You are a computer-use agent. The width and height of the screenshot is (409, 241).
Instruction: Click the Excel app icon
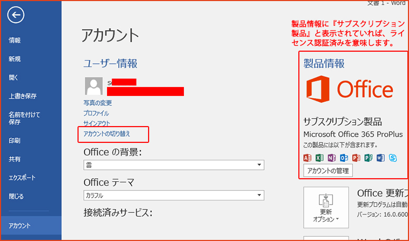[x=319, y=158]
